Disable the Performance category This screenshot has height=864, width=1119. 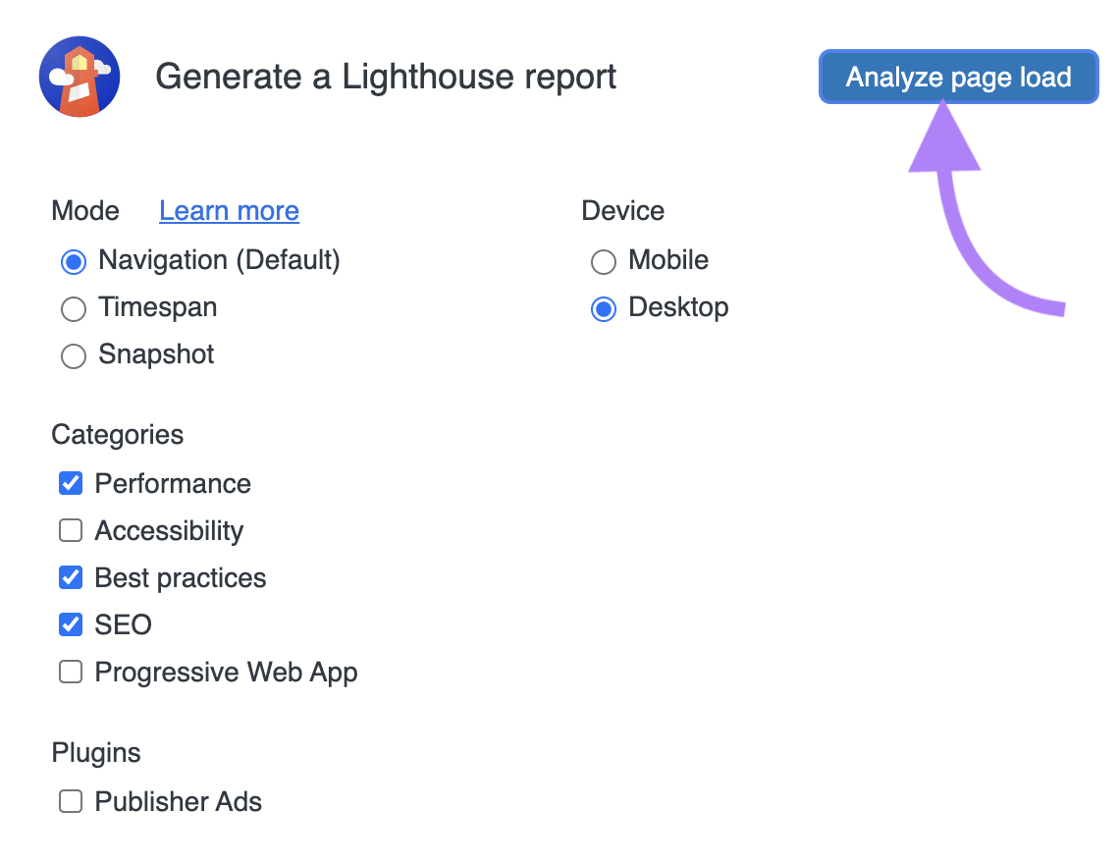click(70, 482)
